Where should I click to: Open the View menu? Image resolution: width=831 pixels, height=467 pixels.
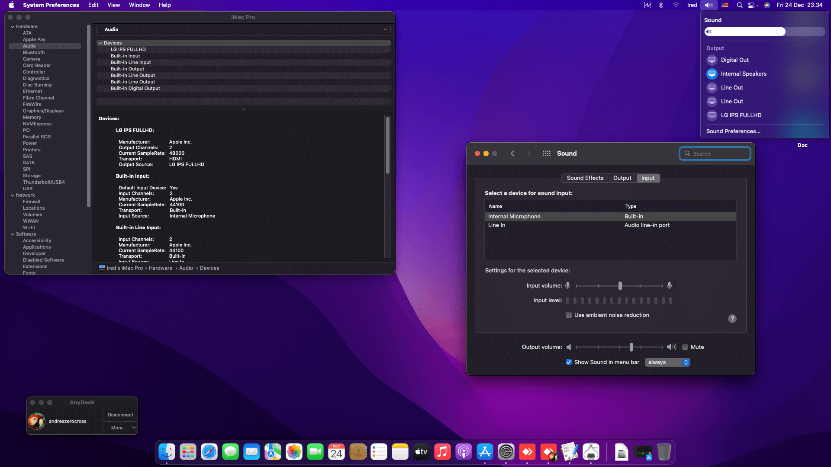click(114, 5)
